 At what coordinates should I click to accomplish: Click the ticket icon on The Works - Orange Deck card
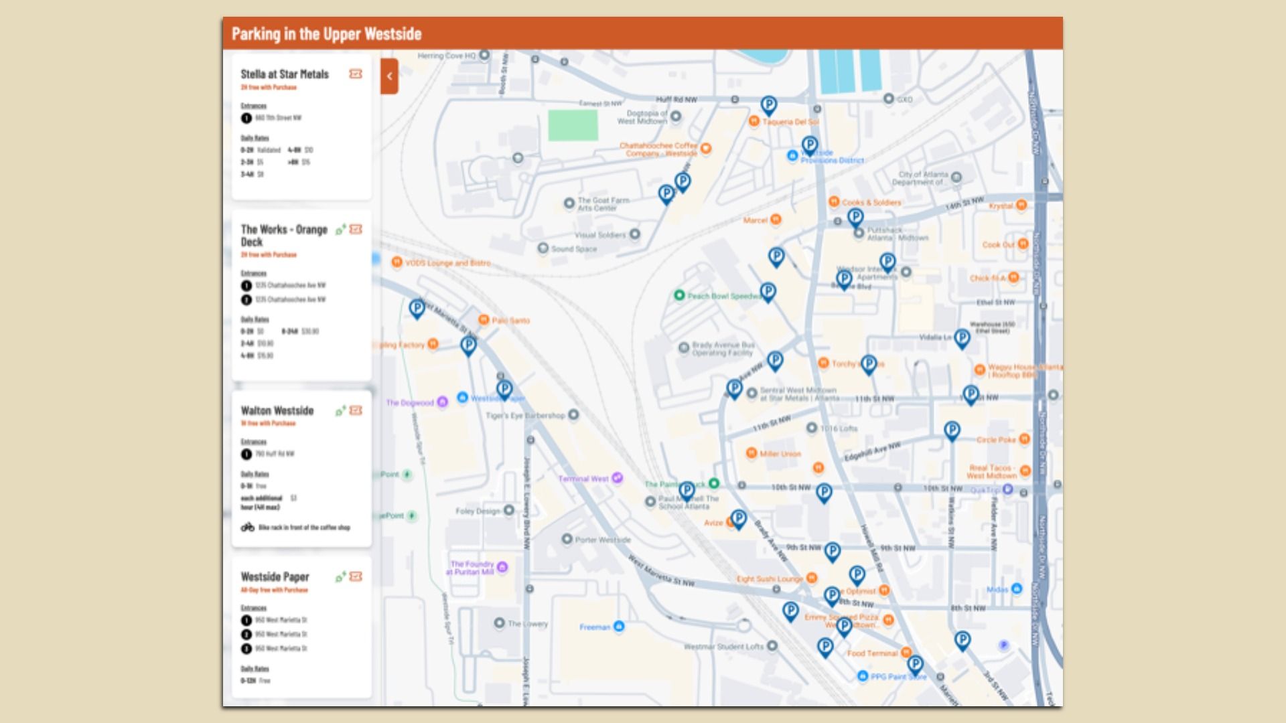pos(356,230)
